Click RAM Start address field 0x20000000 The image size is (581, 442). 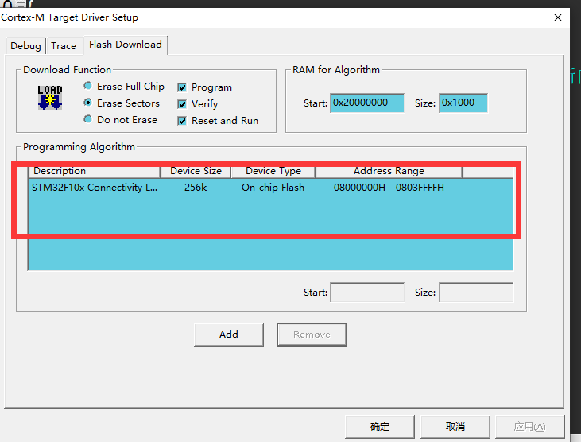pos(367,103)
